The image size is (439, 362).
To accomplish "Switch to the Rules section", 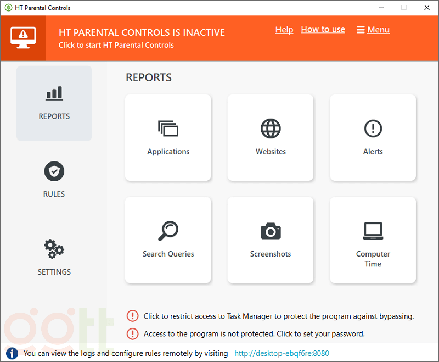I will tap(54, 180).
